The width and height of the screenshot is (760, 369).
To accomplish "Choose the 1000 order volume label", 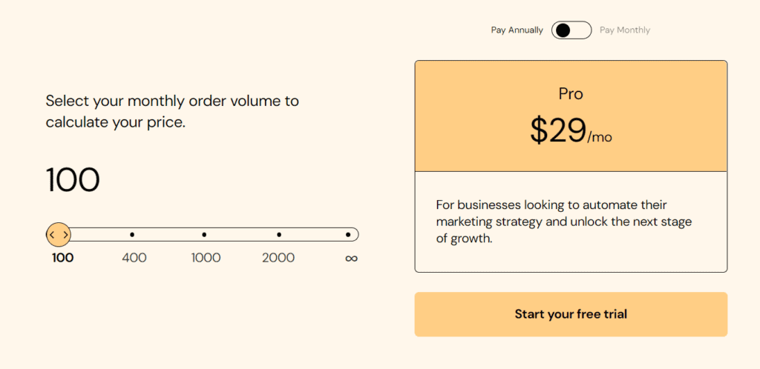I will [x=206, y=258].
